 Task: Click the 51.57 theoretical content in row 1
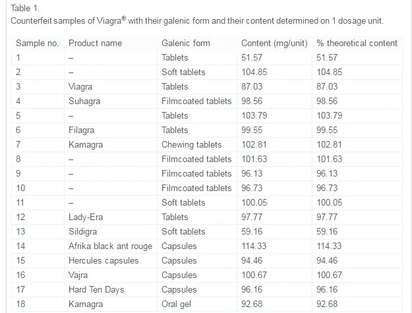click(327, 57)
